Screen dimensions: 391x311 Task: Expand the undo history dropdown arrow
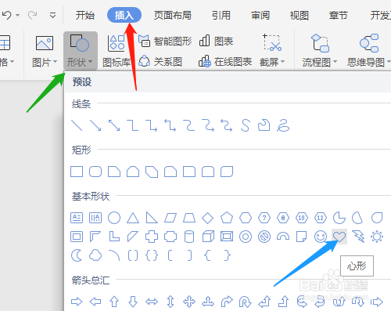(18, 15)
